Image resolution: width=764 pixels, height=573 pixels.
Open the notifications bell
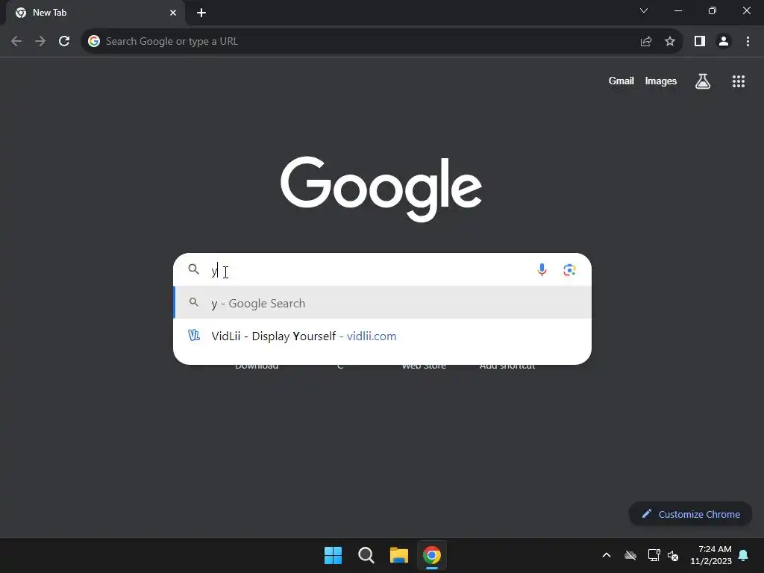point(744,555)
